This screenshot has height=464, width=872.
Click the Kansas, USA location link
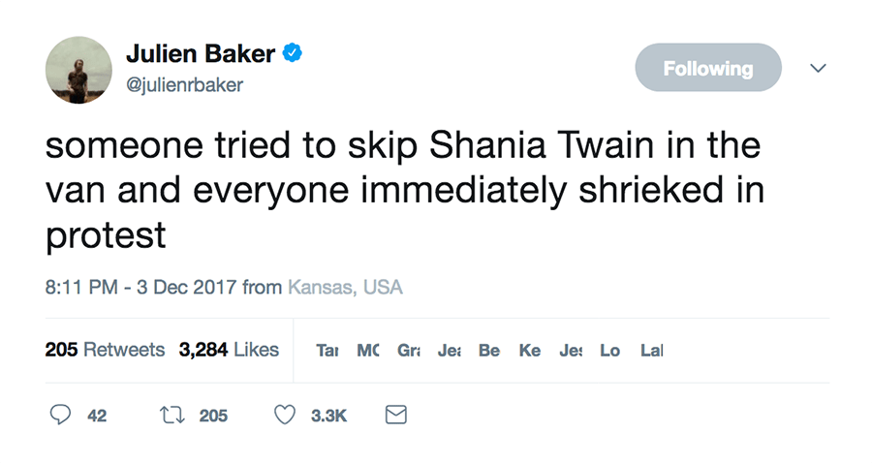(345, 288)
